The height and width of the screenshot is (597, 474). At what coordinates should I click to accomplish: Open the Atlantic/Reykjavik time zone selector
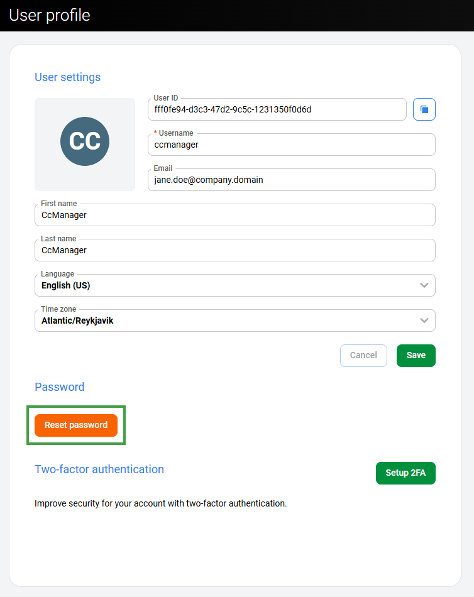[226, 320]
